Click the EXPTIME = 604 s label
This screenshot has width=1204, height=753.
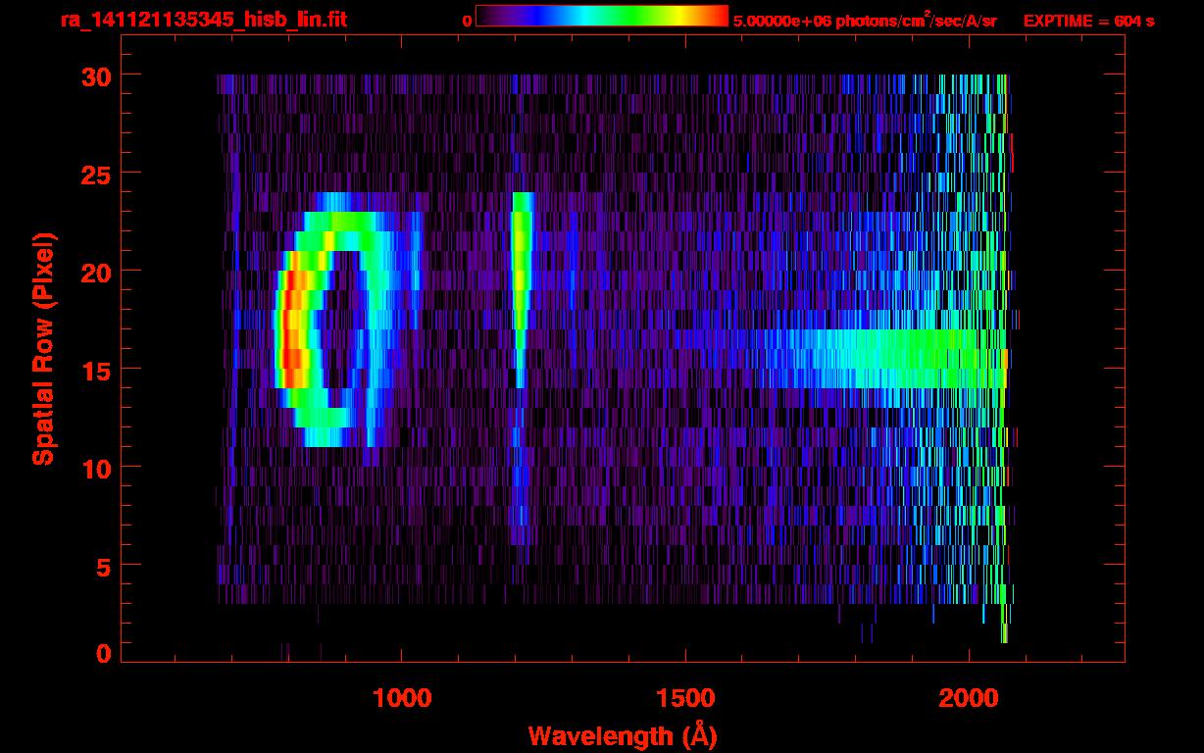1088,21
